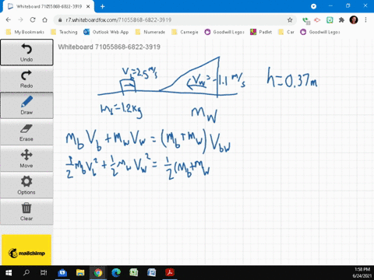This screenshot has height=280, width=374.
Task: Go forward with browser forward arrow
Action: click(20, 19)
